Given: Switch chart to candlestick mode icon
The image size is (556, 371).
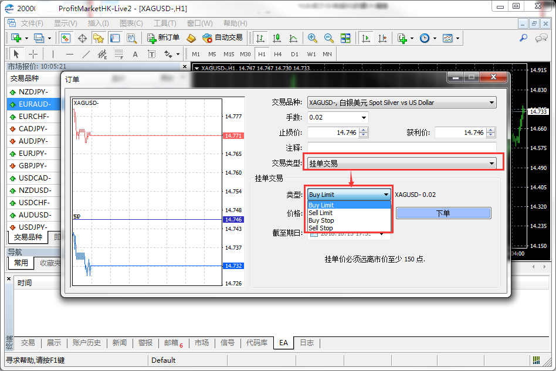Looking at the screenshot, I should point(276,38).
